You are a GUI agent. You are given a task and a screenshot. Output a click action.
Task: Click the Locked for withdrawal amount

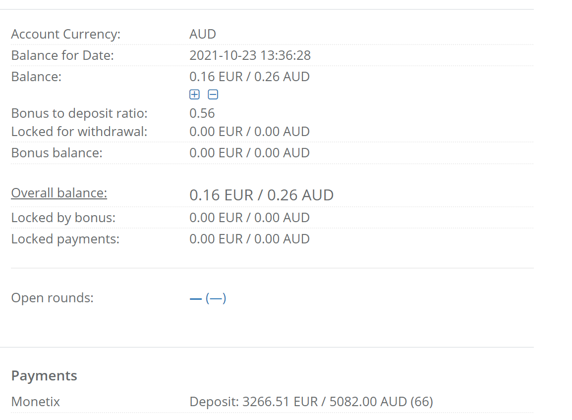(x=249, y=132)
